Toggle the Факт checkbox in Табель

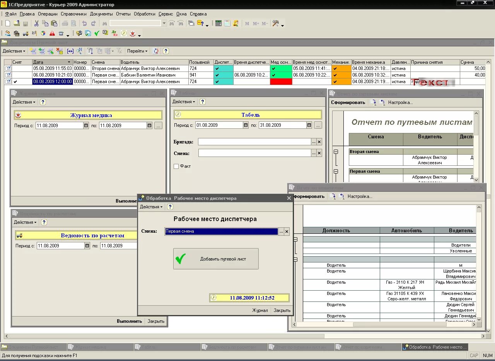tap(176, 166)
